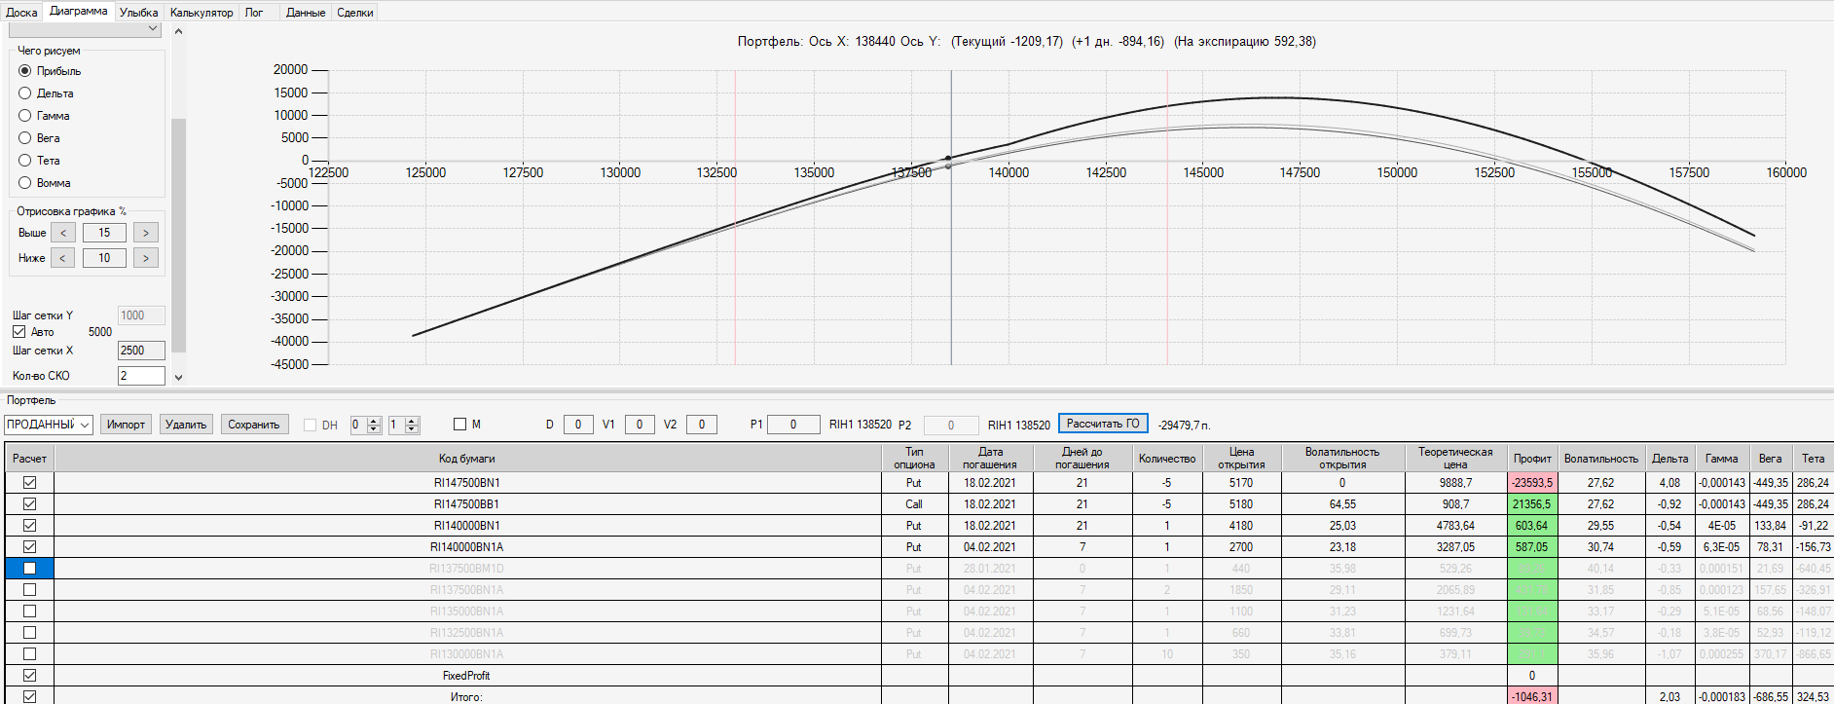The width and height of the screenshot is (1834, 704).
Task: Toggle the RI140000BN1A row checkbox
Action: click(30, 547)
